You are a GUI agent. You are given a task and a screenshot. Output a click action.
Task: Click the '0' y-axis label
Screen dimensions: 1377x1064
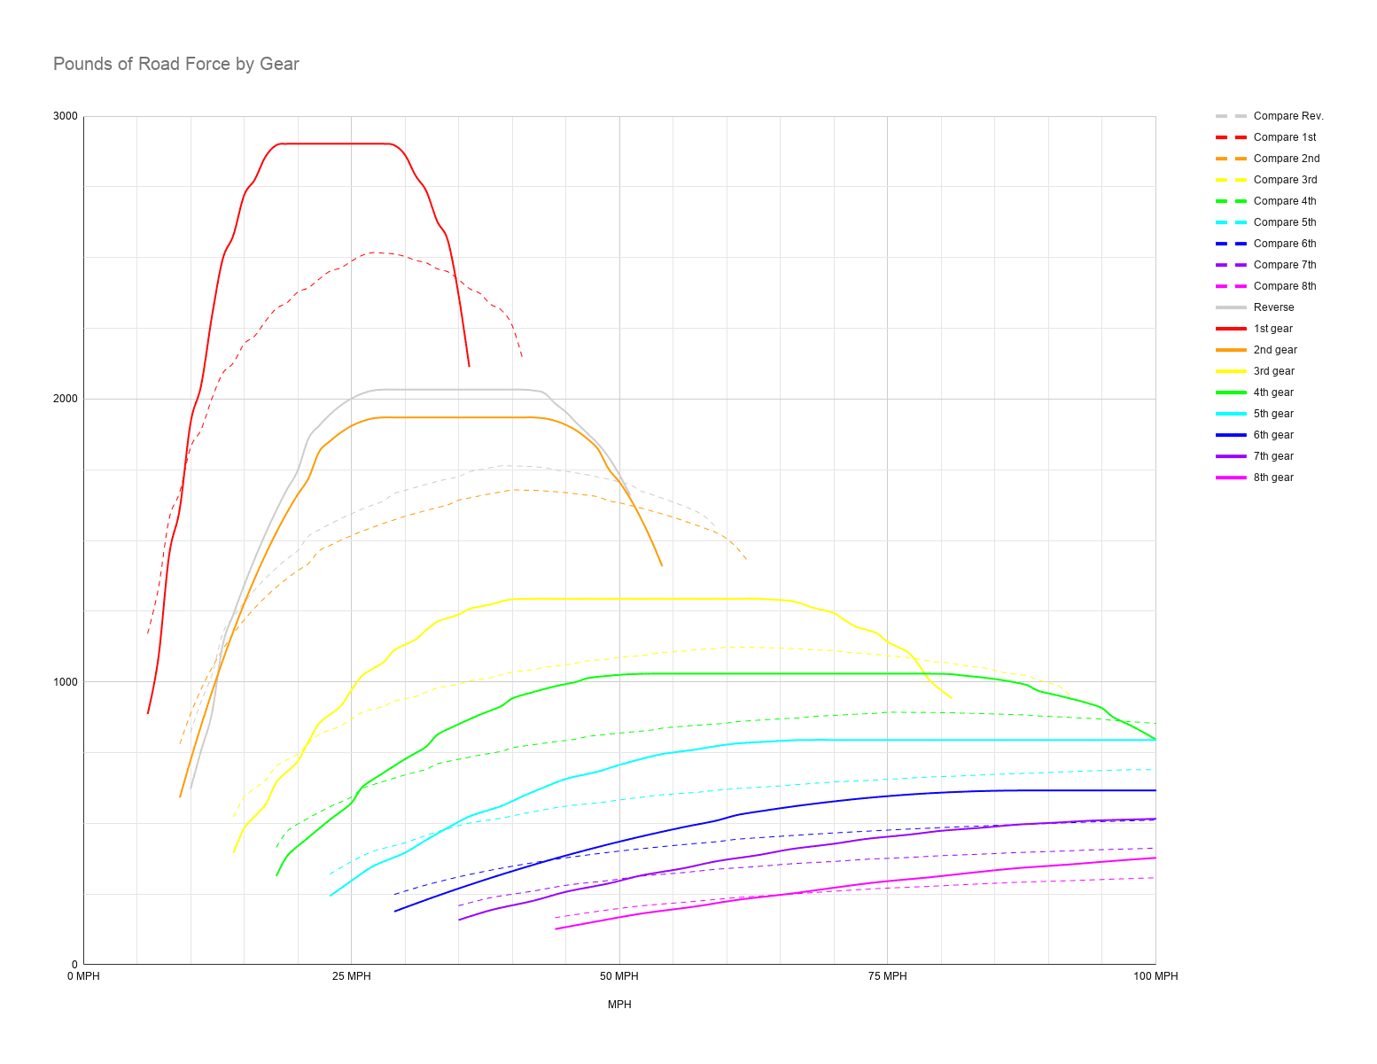(74, 964)
